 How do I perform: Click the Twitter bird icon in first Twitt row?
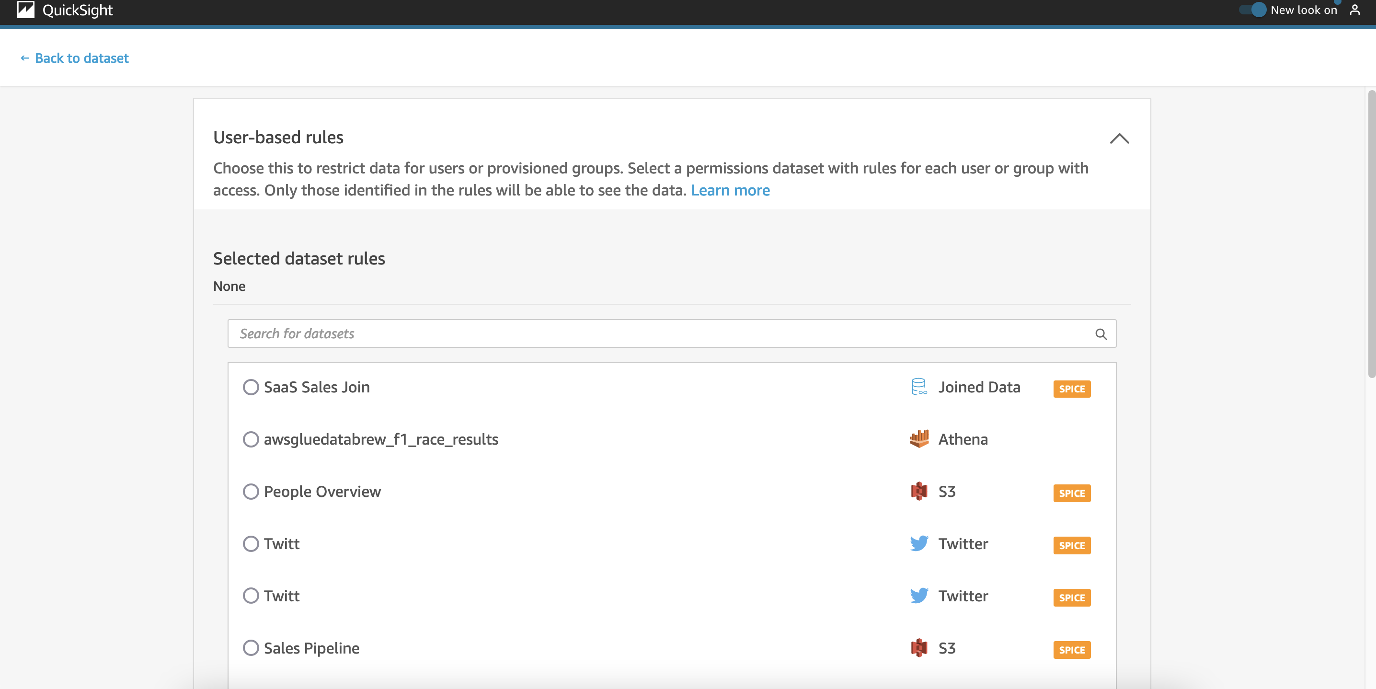(x=919, y=543)
